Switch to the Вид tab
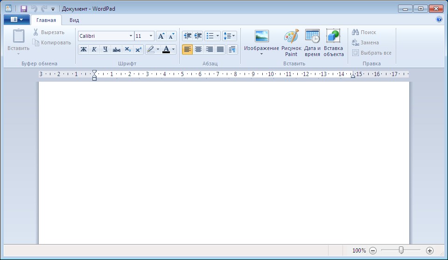The image size is (448, 260). (74, 20)
